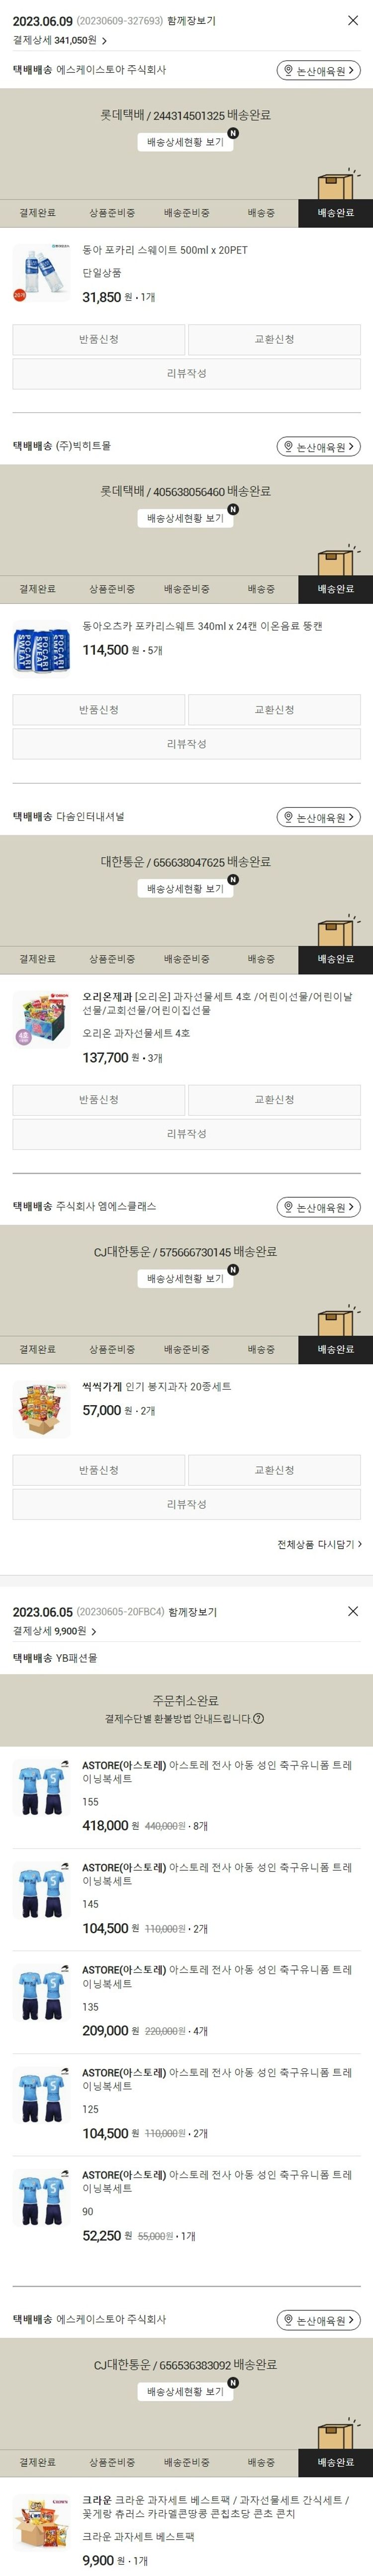View delivery status for 롯데택배 244314501325
This screenshot has height=2576, width=373.
[x=186, y=142]
